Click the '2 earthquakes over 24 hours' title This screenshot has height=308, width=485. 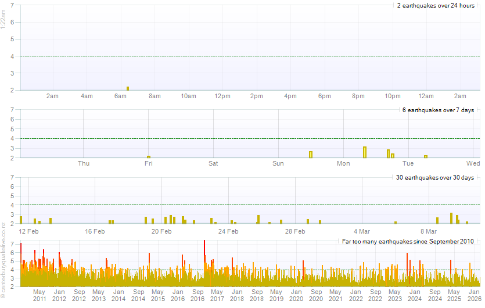[436, 5]
